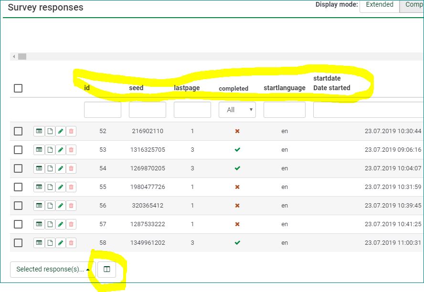
Task: Switch display mode to Compact
Action: pyautogui.click(x=413, y=5)
